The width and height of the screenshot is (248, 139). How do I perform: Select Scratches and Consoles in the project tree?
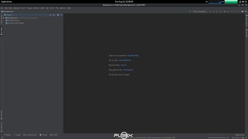click(15, 23)
